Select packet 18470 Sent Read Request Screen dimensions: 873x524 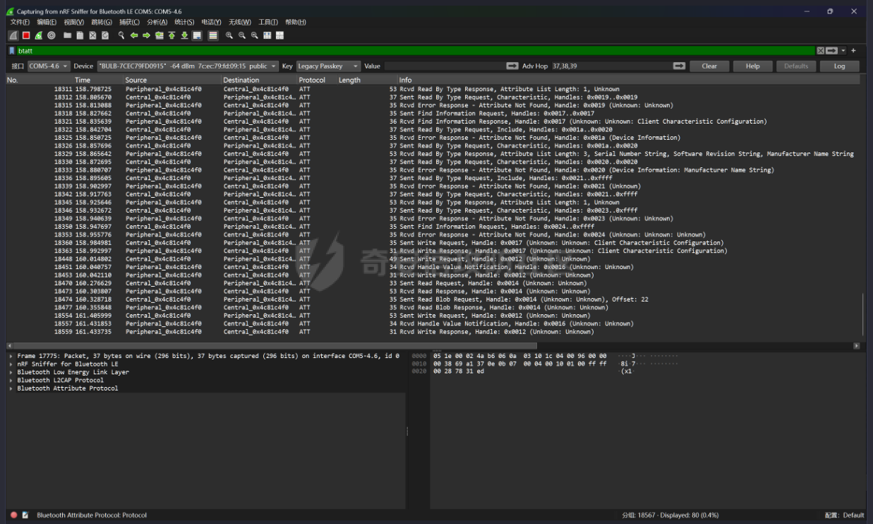(433, 283)
